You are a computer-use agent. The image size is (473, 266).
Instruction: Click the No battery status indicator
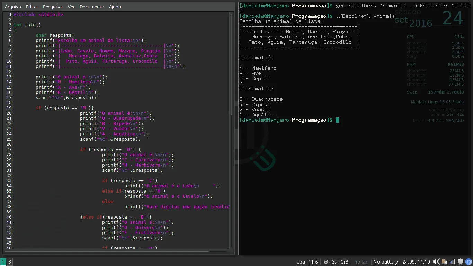pyautogui.click(x=385, y=262)
